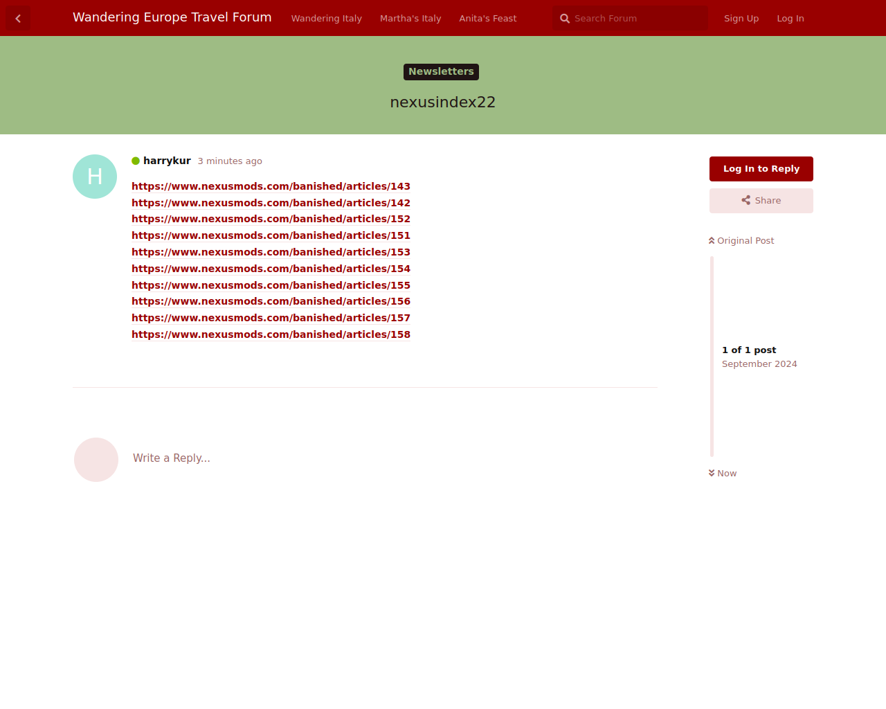
Task: Click the post scrubber track bar
Action: point(712,357)
